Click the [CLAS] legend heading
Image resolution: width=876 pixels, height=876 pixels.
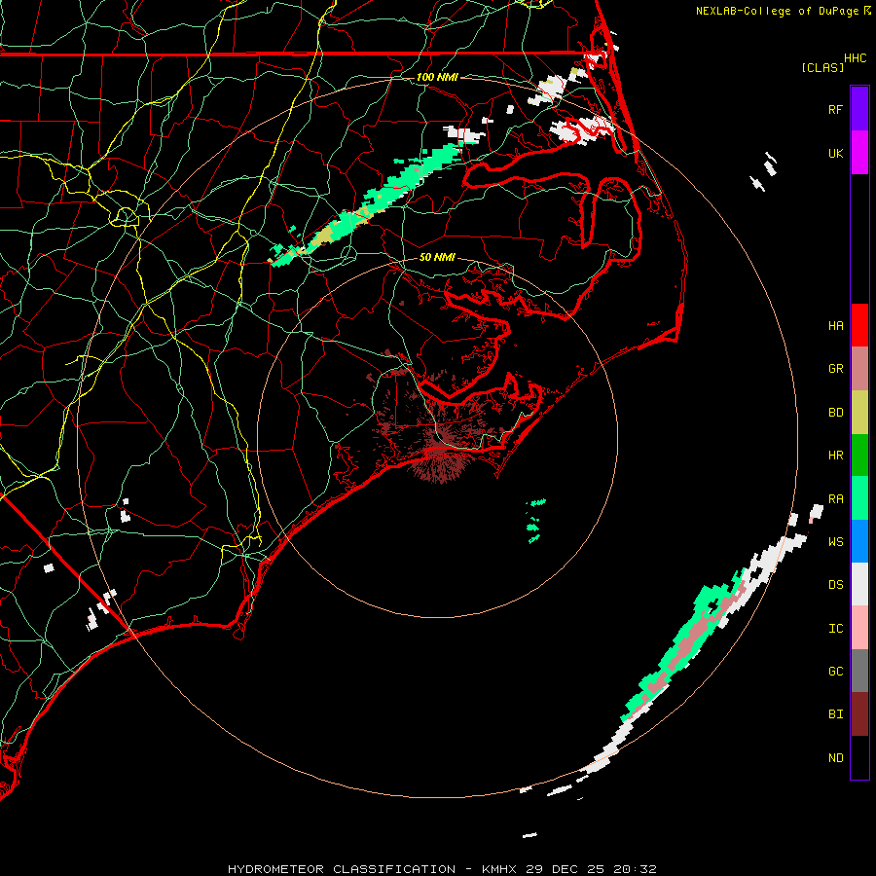click(x=822, y=67)
